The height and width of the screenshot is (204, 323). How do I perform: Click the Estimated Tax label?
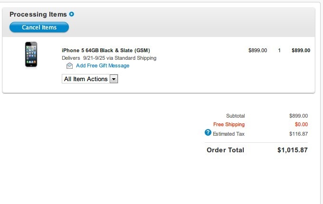tap(229, 134)
